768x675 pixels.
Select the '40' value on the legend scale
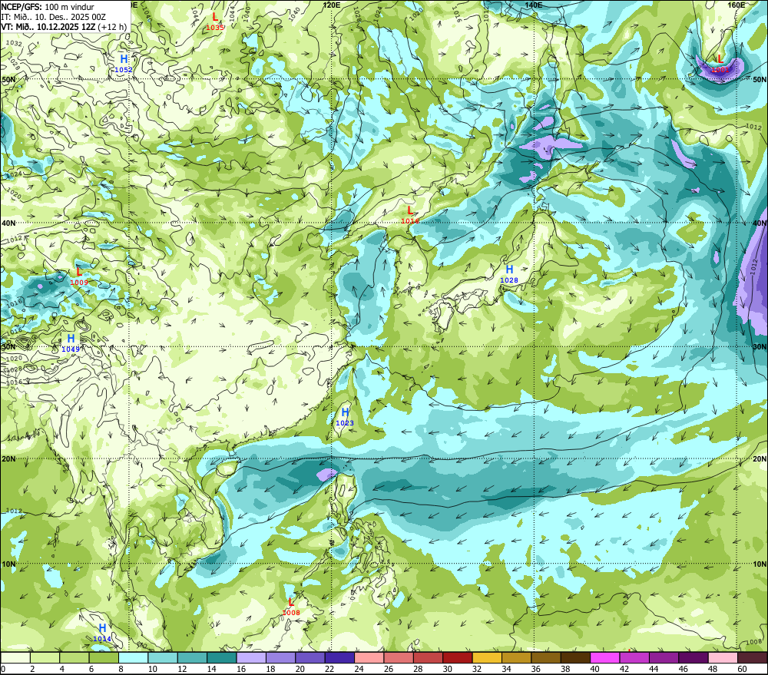point(595,669)
